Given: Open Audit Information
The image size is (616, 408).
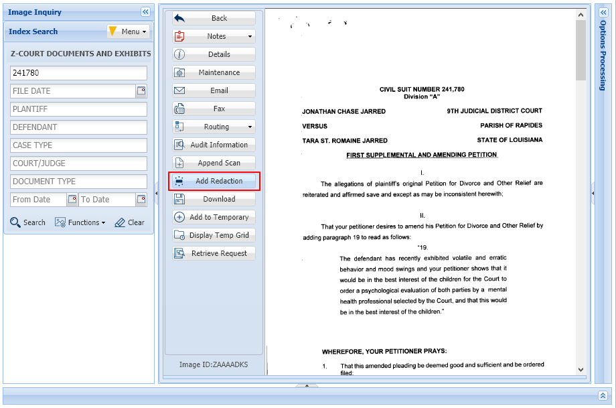Looking at the screenshot, I should (213, 144).
